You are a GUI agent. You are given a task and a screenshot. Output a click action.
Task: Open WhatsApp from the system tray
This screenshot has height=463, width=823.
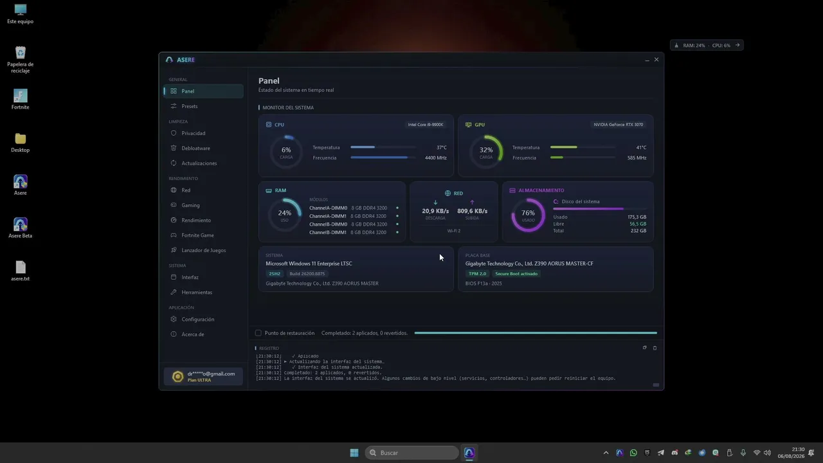pos(633,453)
